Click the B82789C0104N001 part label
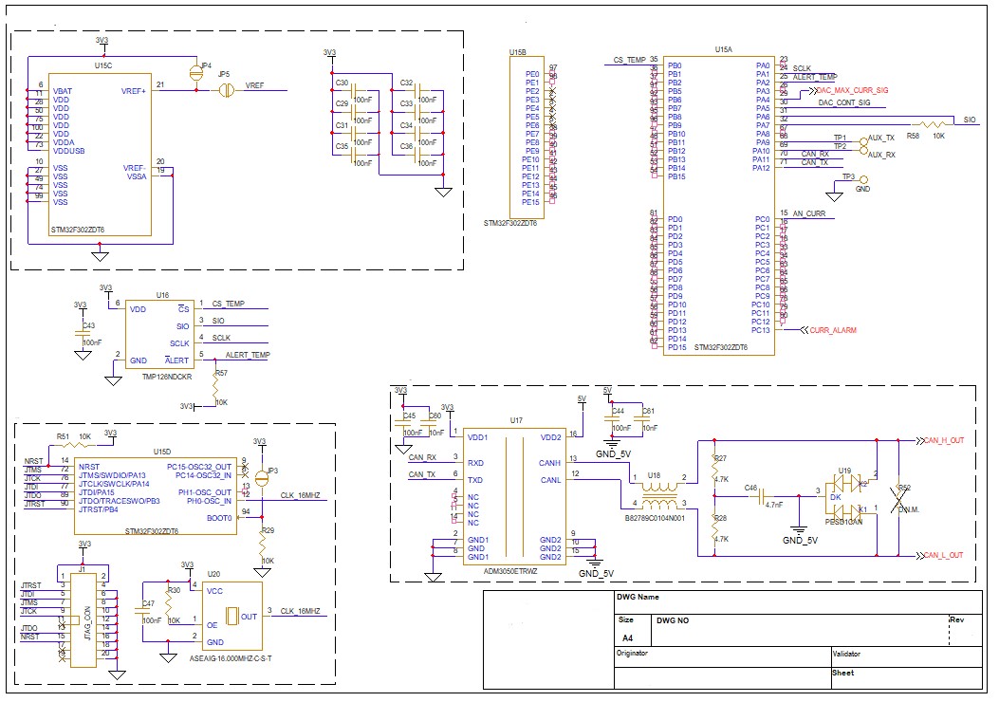 click(x=655, y=518)
